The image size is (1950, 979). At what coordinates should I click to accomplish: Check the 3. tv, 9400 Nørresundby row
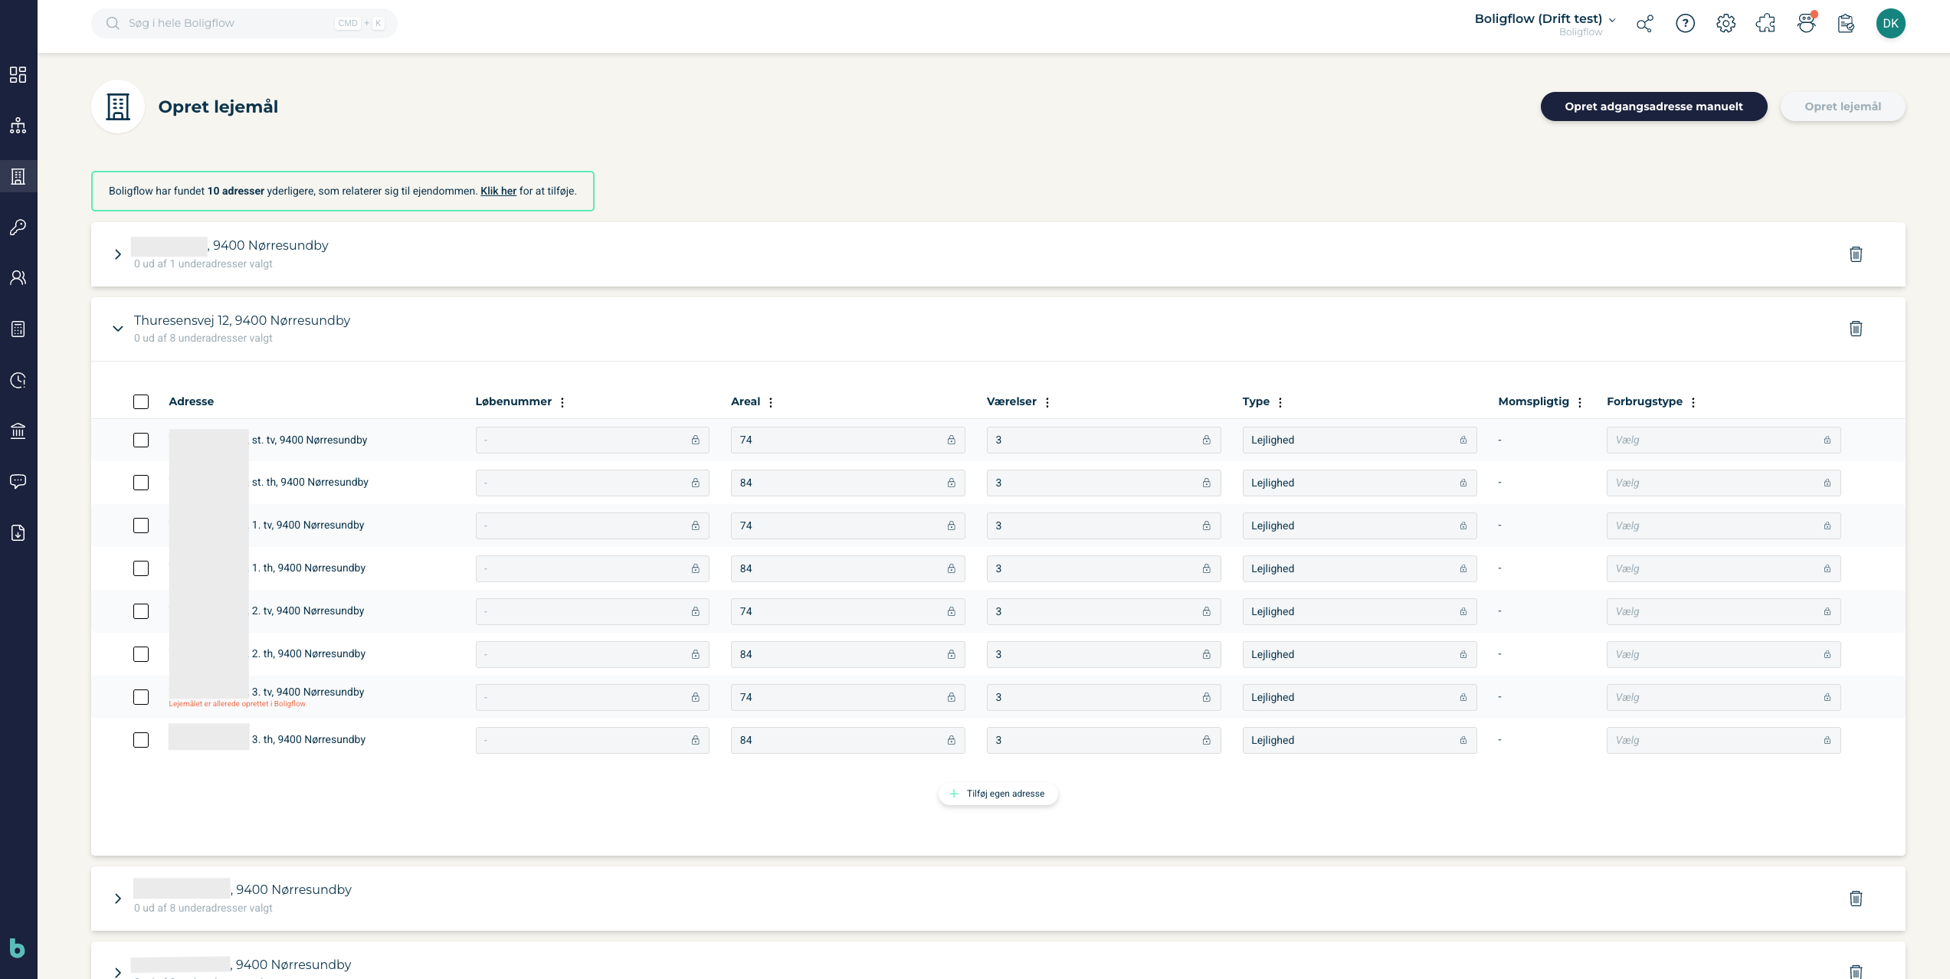pos(141,697)
